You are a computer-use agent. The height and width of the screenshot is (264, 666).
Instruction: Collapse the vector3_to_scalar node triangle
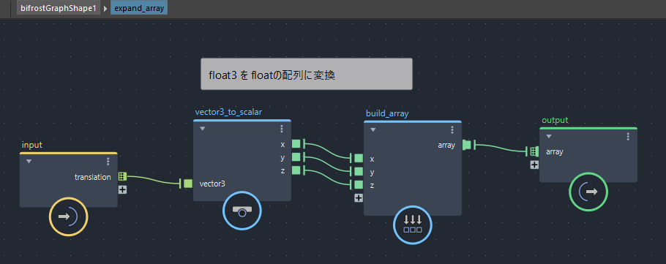pos(203,129)
